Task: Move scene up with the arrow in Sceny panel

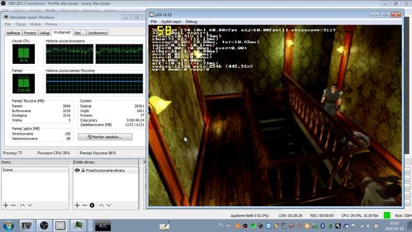Action: point(23,205)
